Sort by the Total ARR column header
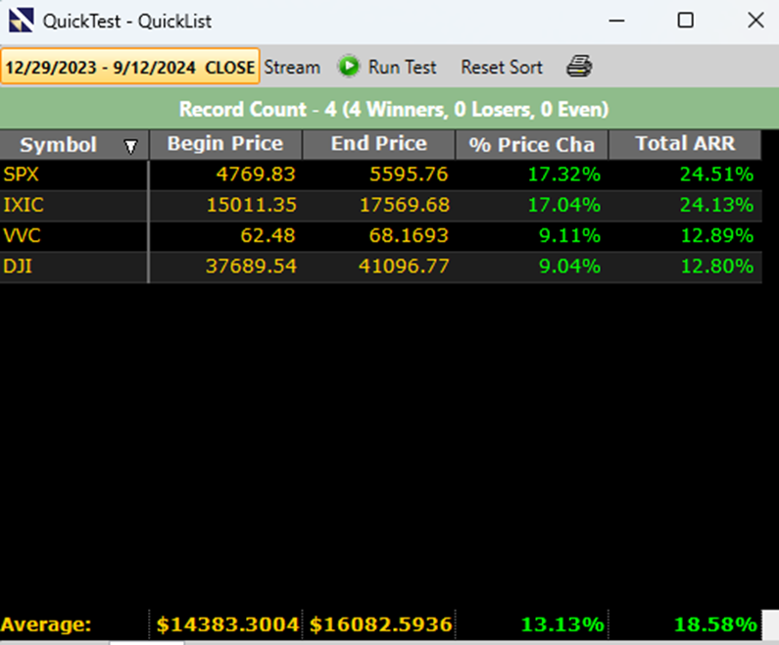 point(684,144)
